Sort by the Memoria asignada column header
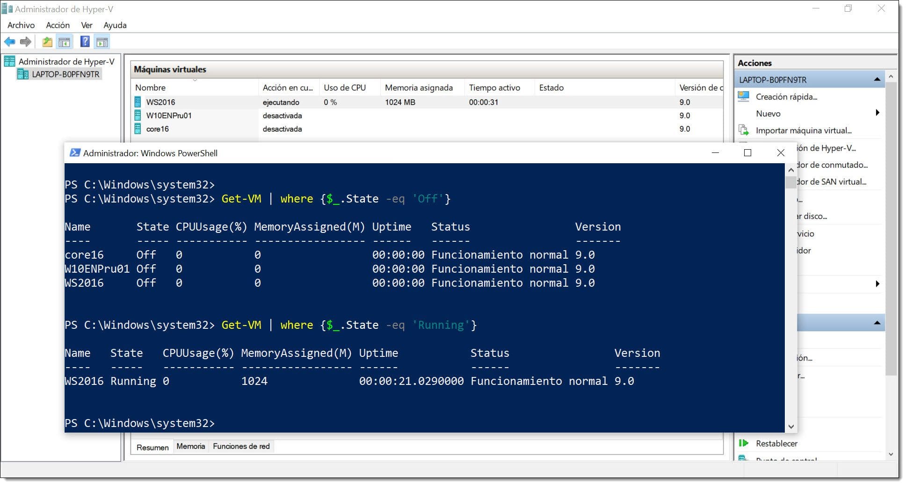 (x=423, y=87)
